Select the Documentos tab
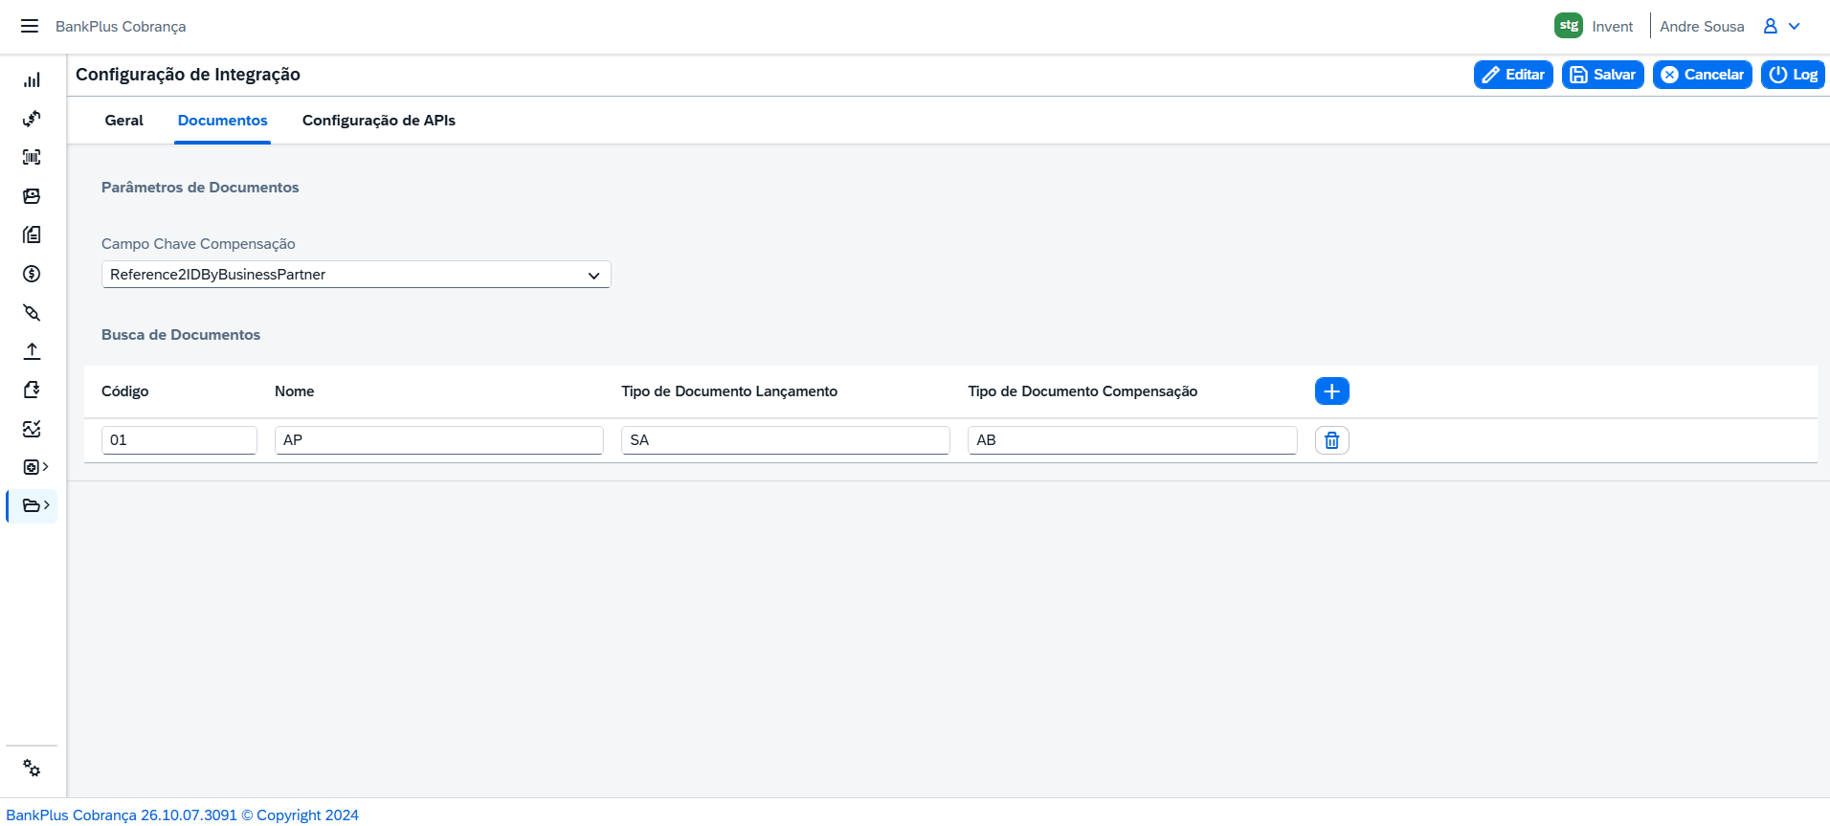 pos(223,121)
